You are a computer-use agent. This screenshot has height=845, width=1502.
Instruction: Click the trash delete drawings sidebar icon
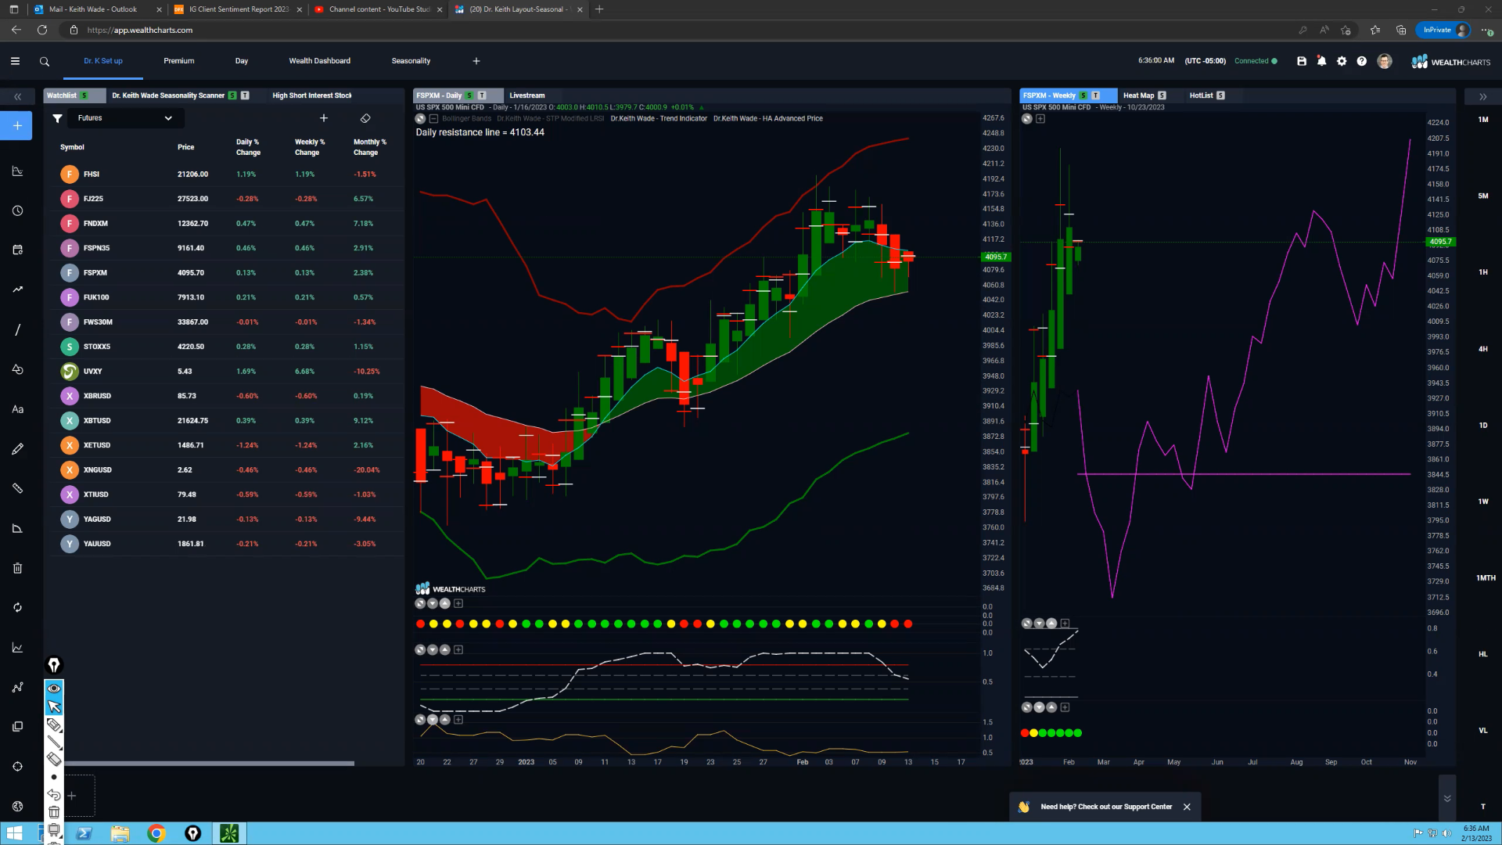pos(17,568)
